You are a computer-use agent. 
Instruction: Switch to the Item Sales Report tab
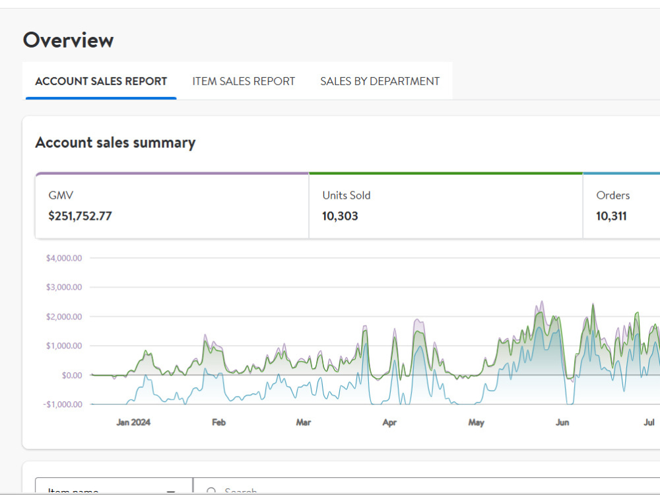click(x=244, y=81)
